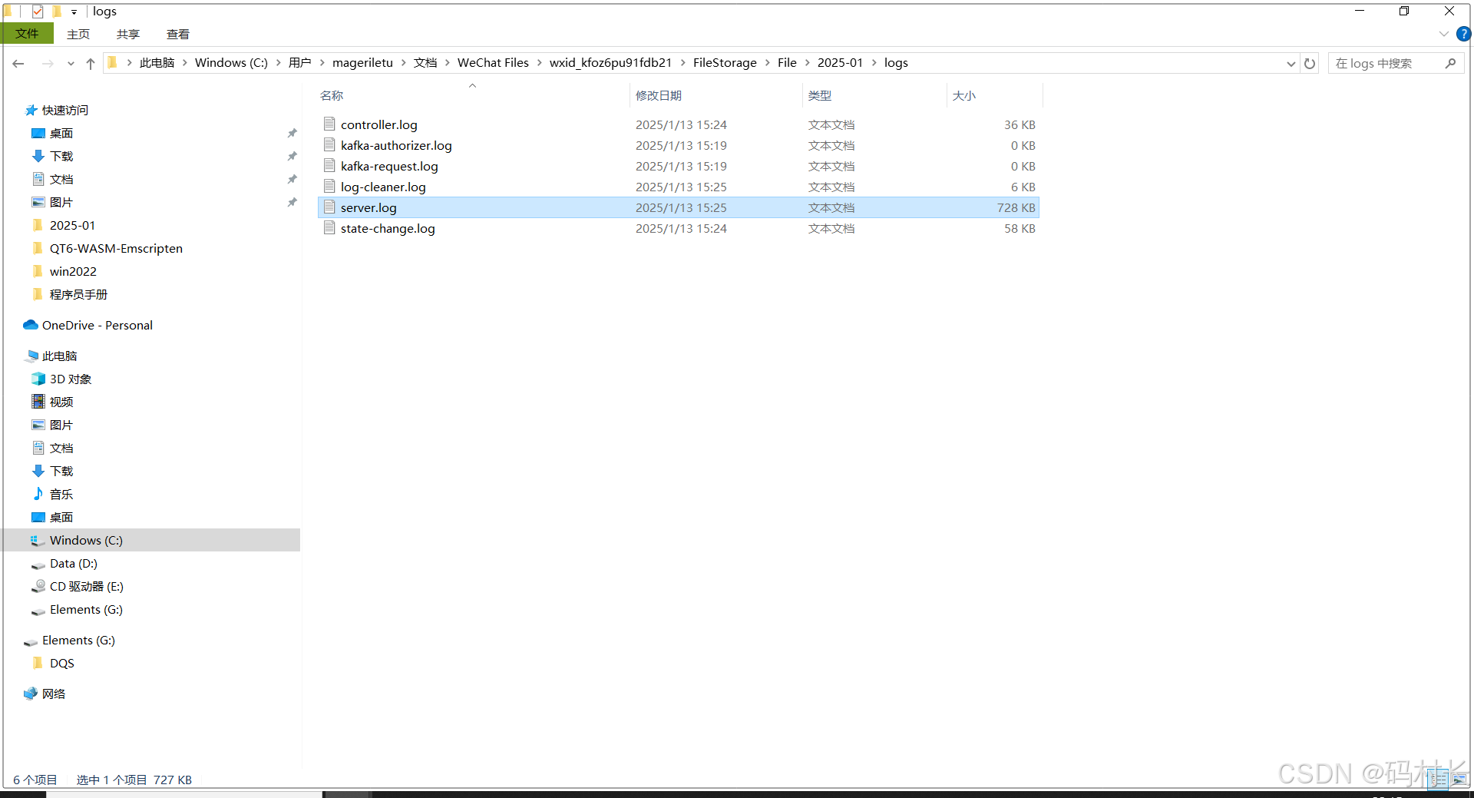Click the CD 驱动器 (E:) disc icon
The image size is (1474, 798).
38,586
